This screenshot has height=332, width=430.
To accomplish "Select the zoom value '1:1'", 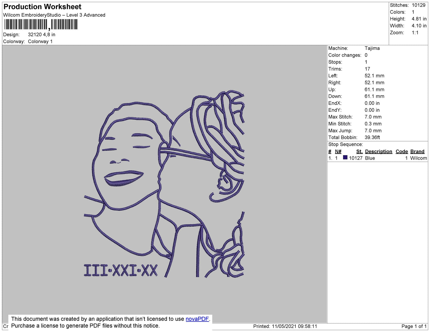I will click(415, 33).
